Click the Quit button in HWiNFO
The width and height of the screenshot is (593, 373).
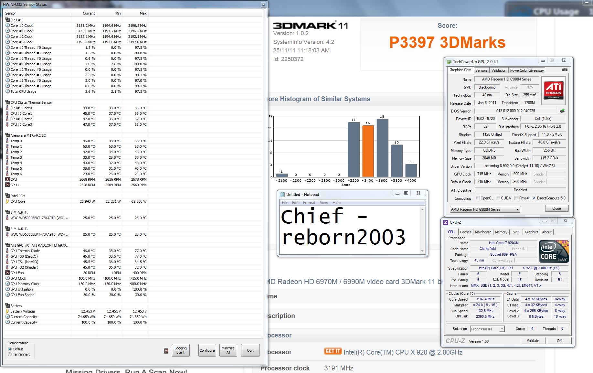[x=250, y=350]
